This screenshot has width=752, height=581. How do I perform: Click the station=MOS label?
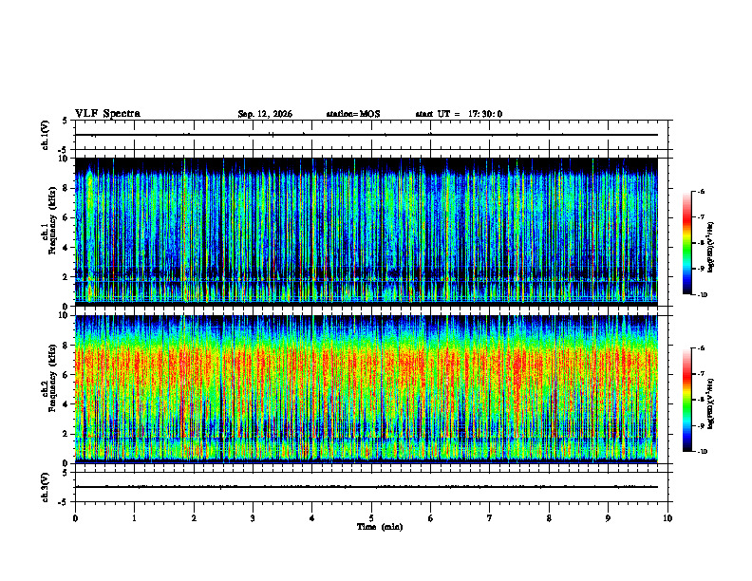(x=353, y=114)
